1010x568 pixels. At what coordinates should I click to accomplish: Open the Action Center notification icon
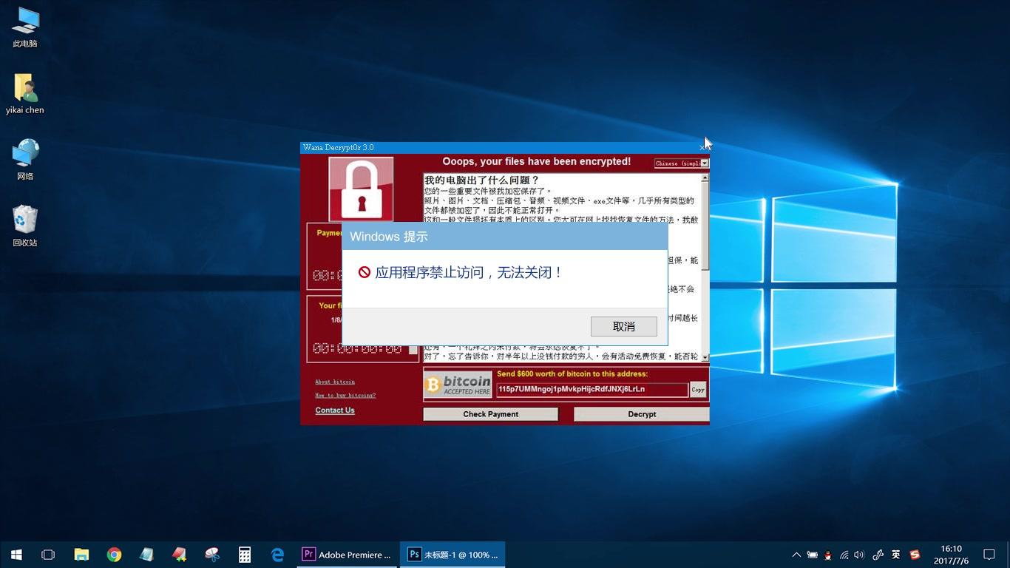tap(989, 555)
